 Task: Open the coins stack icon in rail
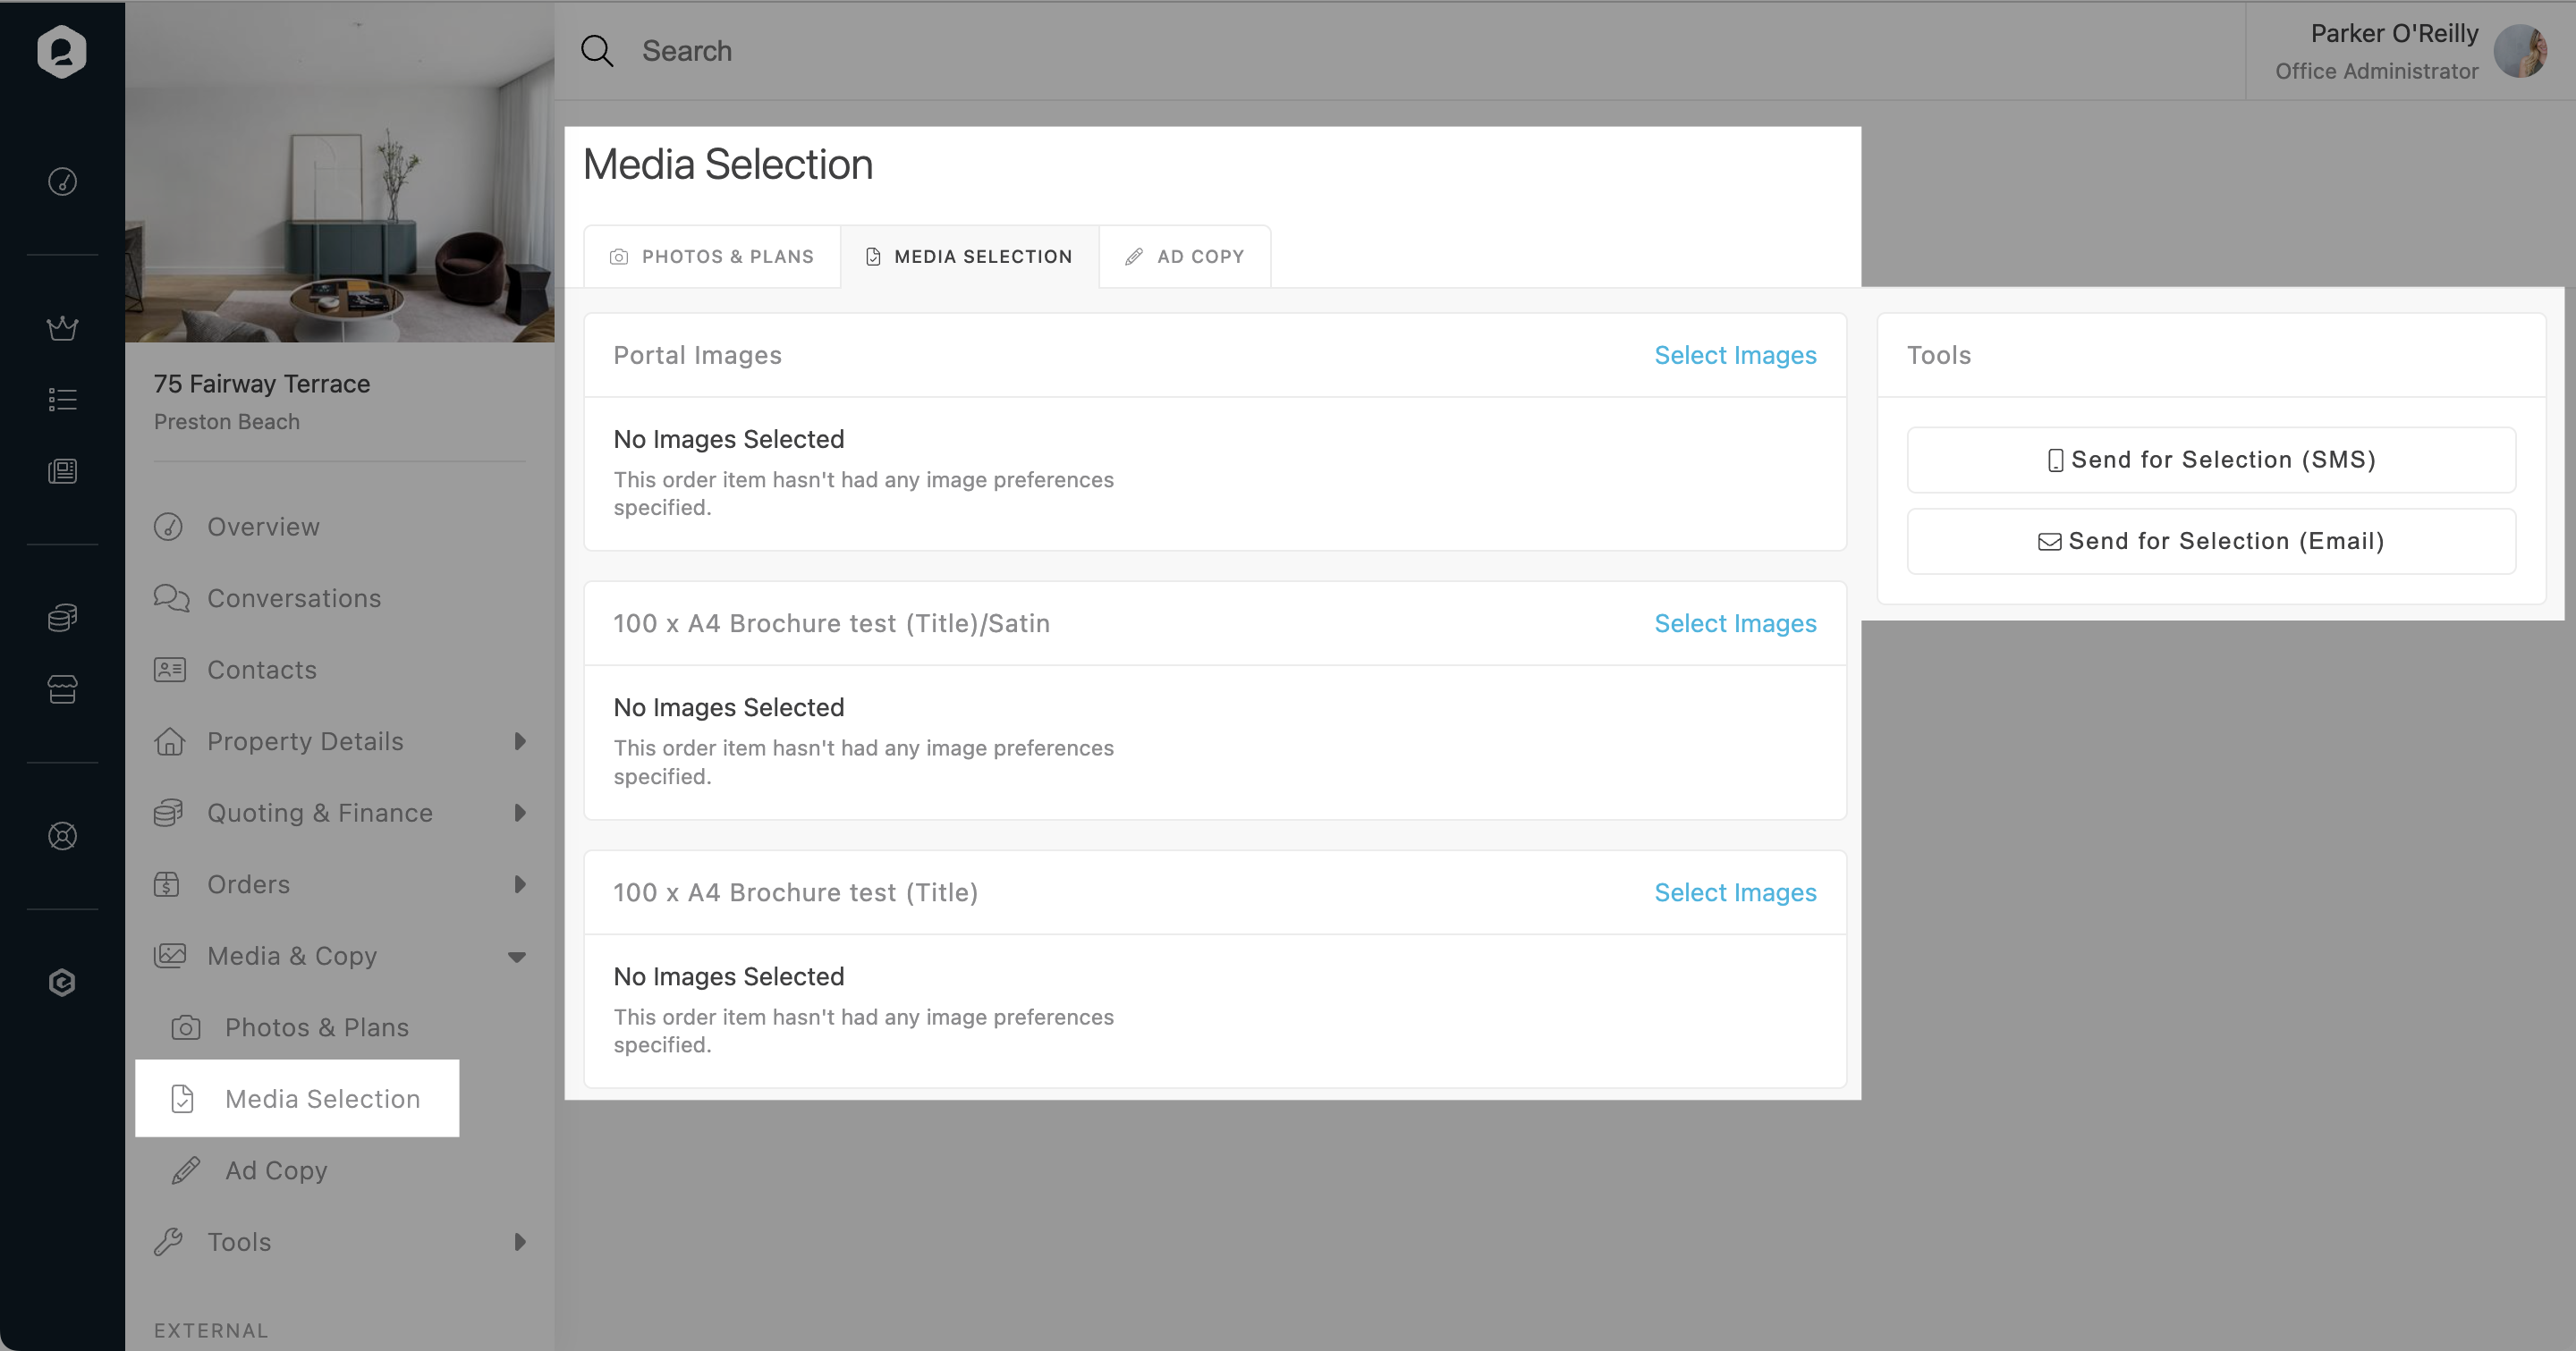tap(62, 618)
